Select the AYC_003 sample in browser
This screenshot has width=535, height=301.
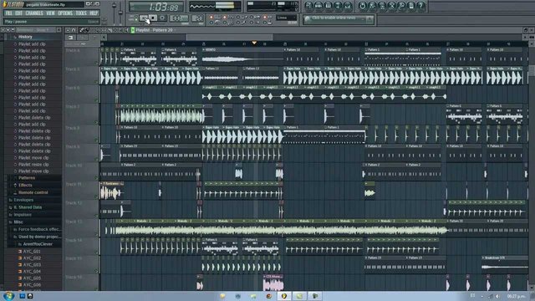click(x=32, y=264)
